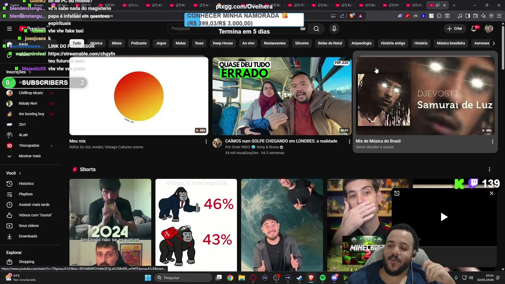Image resolution: width=505 pixels, height=284 pixels.
Task: Select the Restaurantes filter chip
Action: 275,43
